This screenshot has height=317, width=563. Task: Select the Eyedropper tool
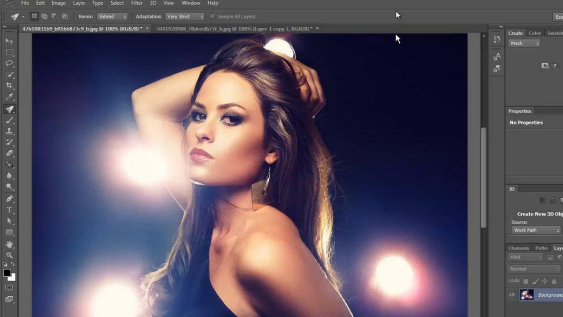click(x=9, y=97)
